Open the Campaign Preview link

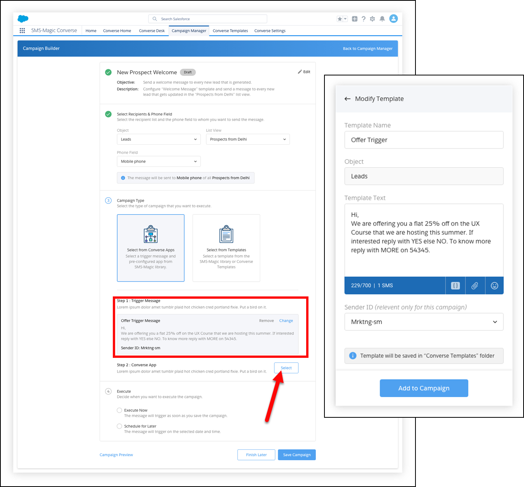[x=116, y=455]
